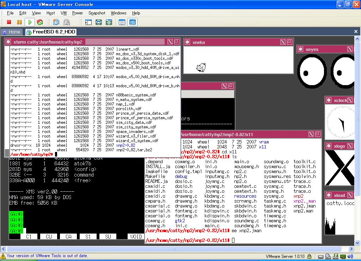361x261 pixels.
Task: Close the FreeBSD 6.2_HDD tab with X
Action: (x=356, y=31)
